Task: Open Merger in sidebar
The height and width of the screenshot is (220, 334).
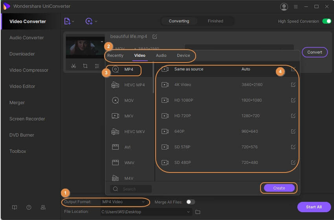Action: [17, 103]
